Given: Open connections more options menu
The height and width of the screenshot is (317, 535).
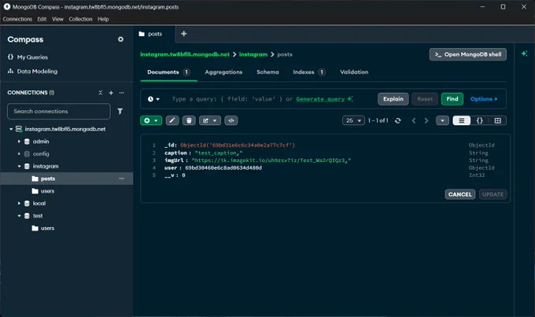Looking at the screenshot, I should click(x=121, y=93).
